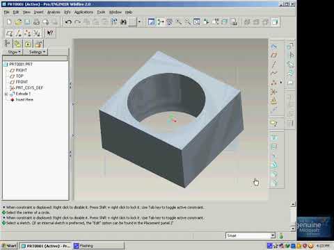Regenerate the model from the top toolbar
Viewport: 334px width, 250px height.
pos(114,22)
